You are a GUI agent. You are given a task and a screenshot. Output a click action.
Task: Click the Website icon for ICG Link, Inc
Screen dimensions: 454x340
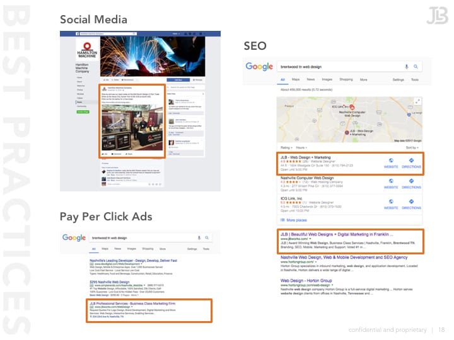391,201
